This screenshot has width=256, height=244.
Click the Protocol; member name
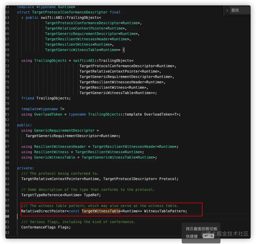point(169,179)
